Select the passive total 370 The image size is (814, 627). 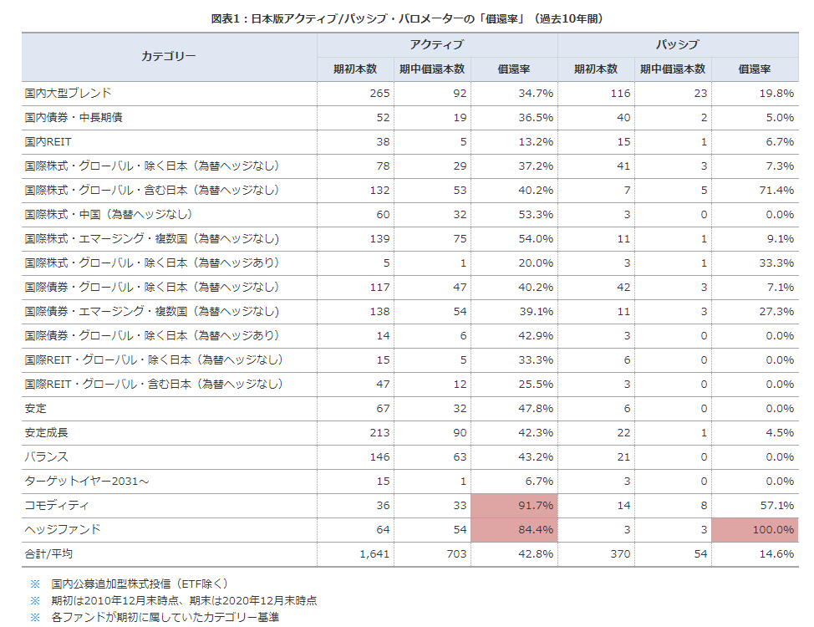(620, 554)
